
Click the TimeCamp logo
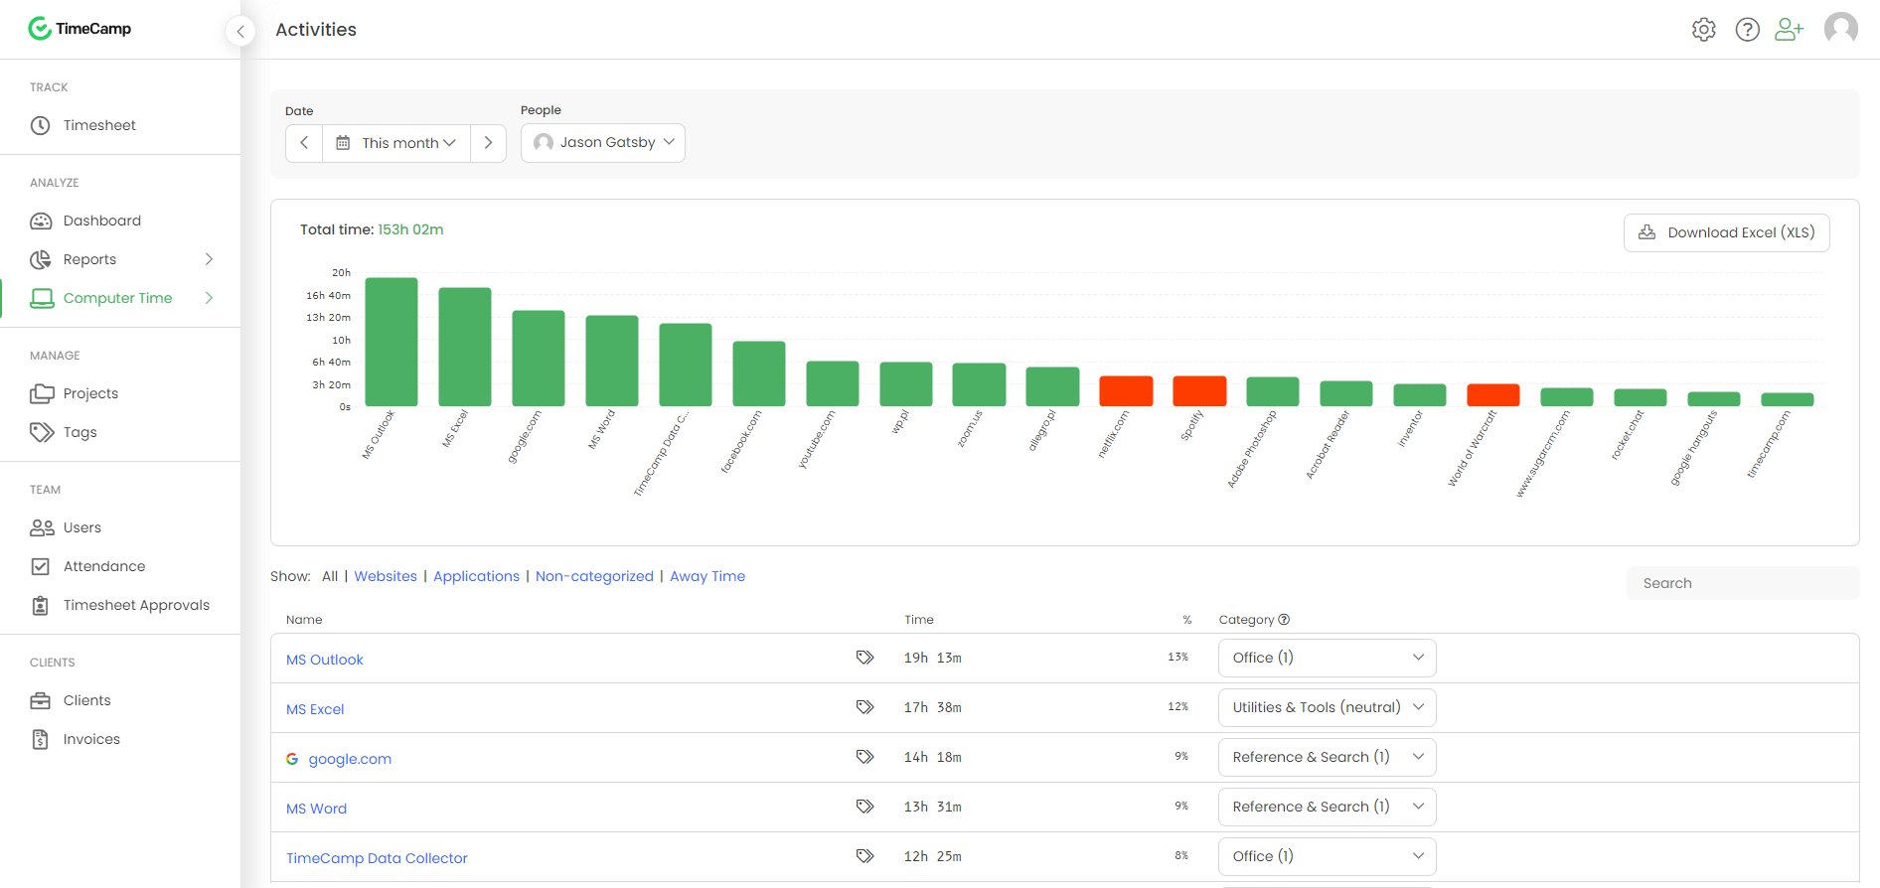click(x=80, y=29)
